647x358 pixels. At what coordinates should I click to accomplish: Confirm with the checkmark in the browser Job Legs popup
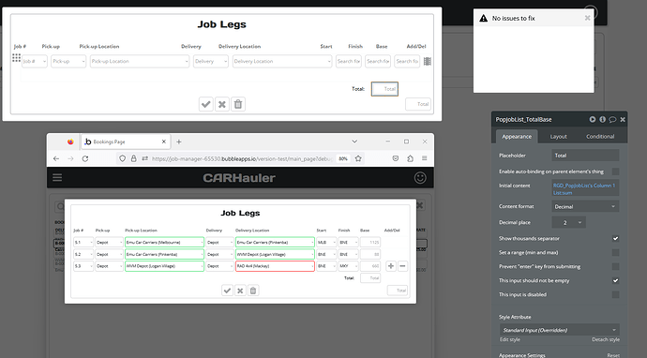227,291
